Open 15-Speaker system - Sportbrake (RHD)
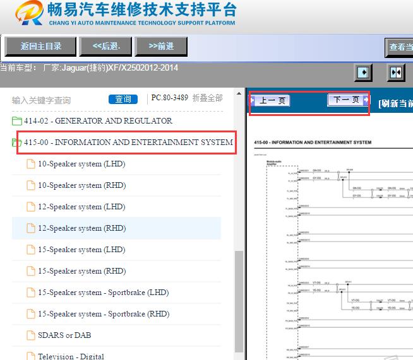This screenshot has width=413, height=360. pyautogui.click(x=104, y=314)
